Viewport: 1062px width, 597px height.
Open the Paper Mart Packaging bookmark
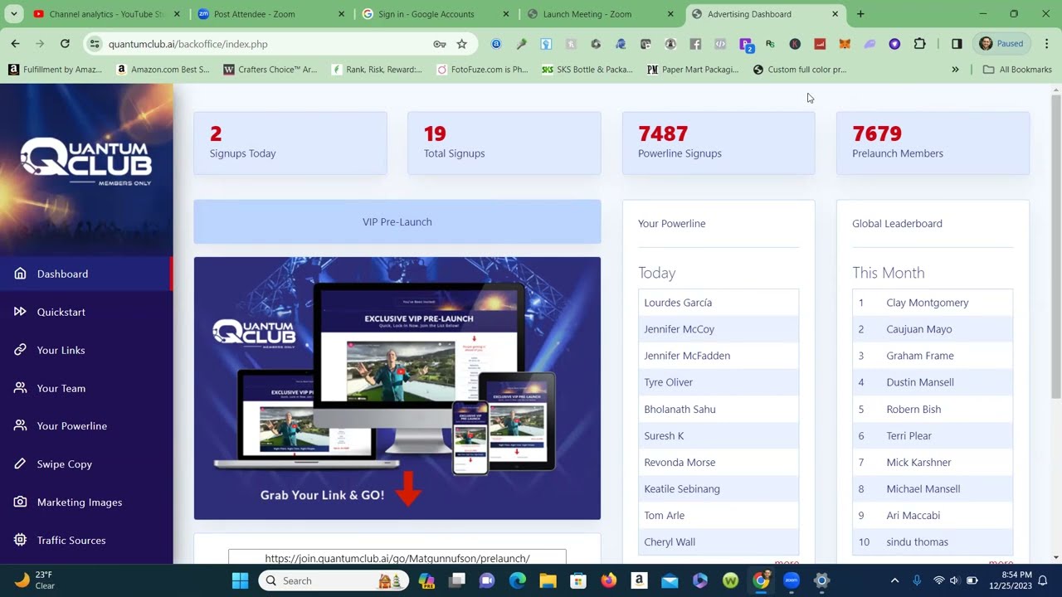point(693,70)
